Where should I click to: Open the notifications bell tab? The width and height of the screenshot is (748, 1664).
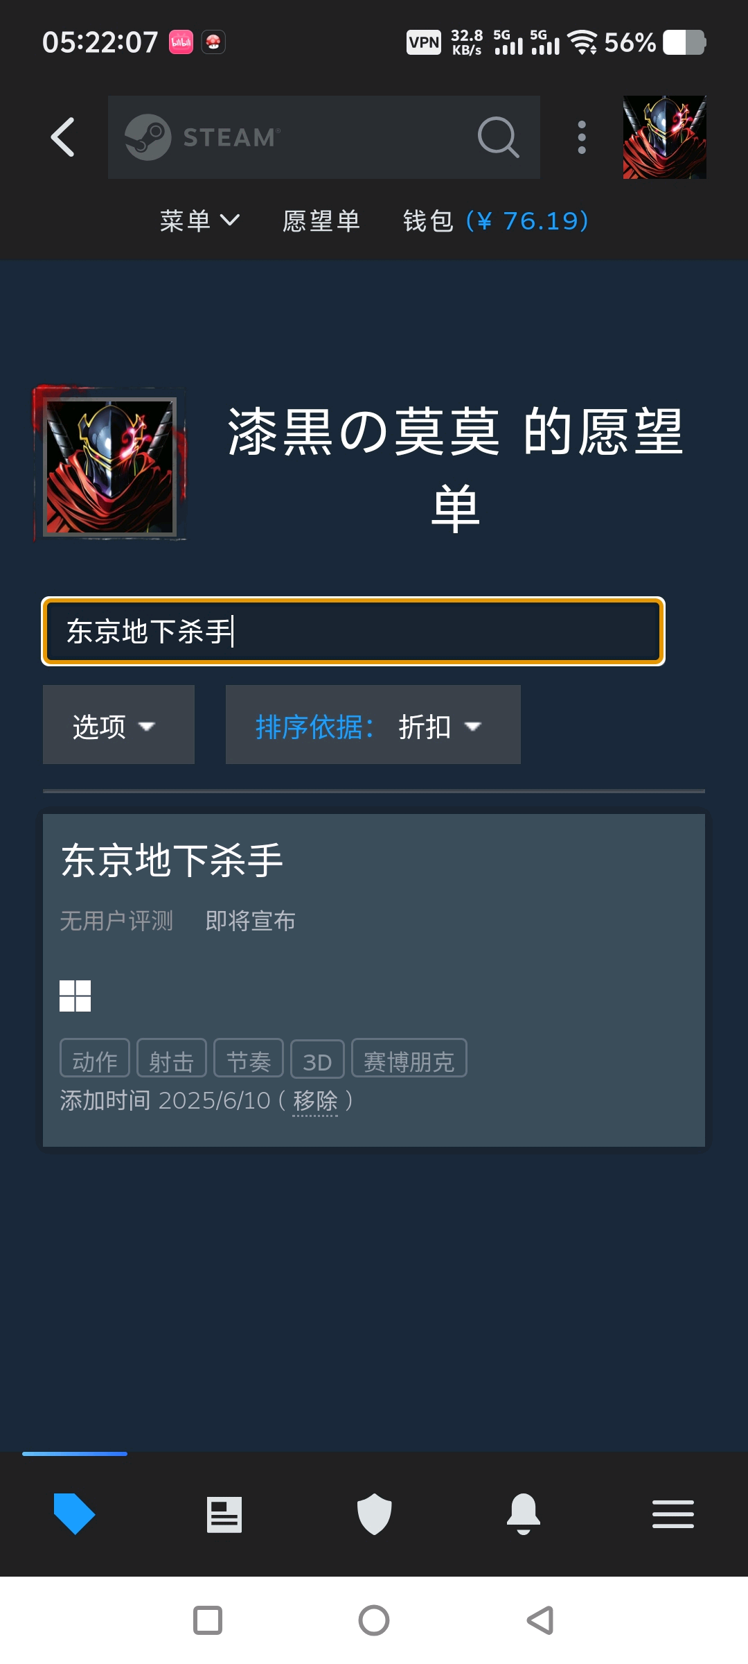524,1514
